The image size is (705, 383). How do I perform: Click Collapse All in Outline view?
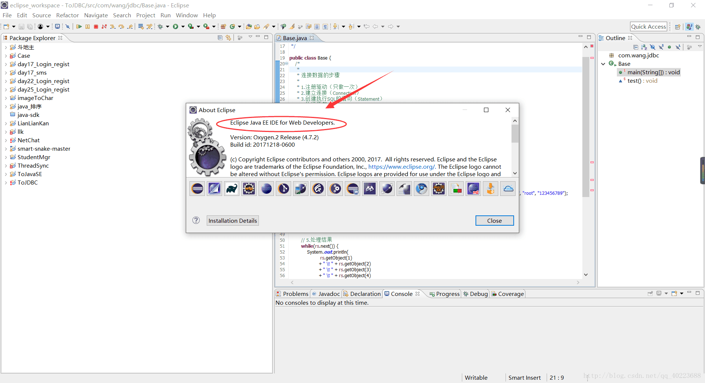pos(636,47)
